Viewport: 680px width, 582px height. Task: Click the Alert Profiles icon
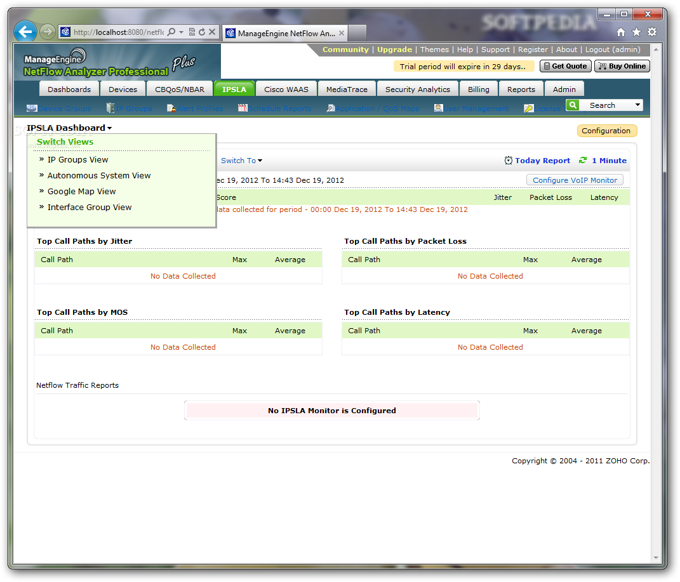pyautogui.click(x=171, y=109)
